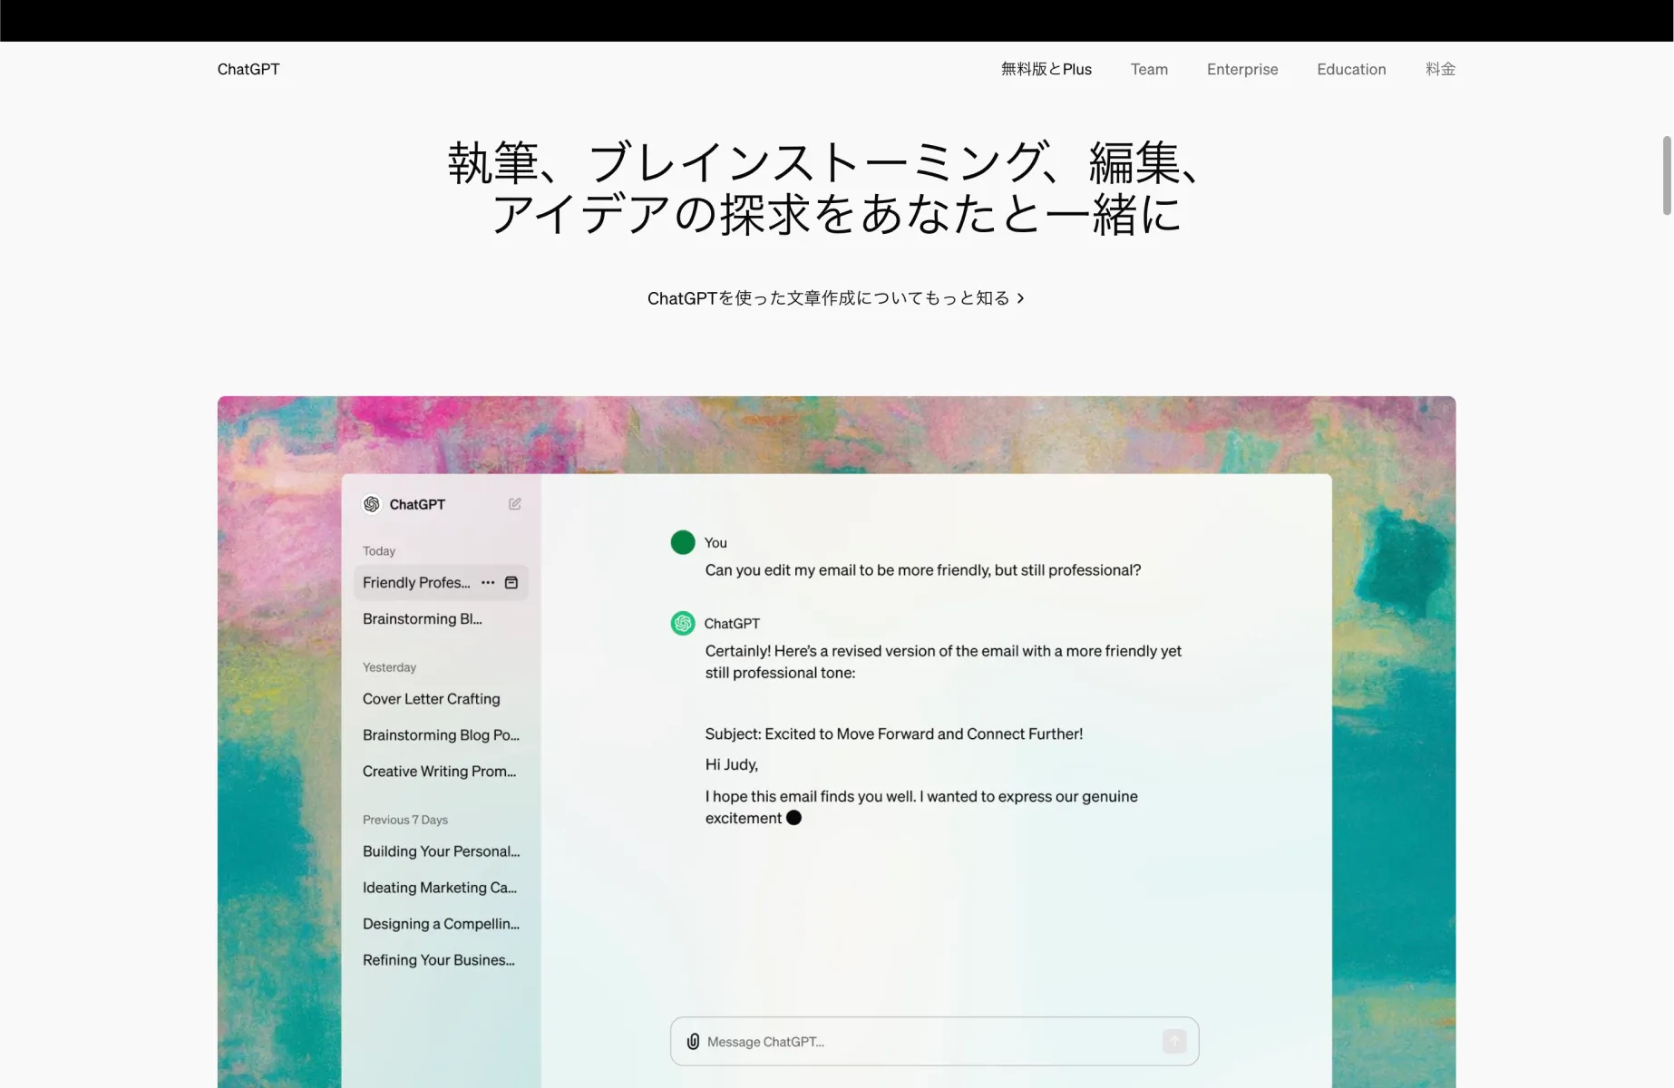Open the Team nav item
The image size is (1674, 1088).
(x=1149, y=69)
